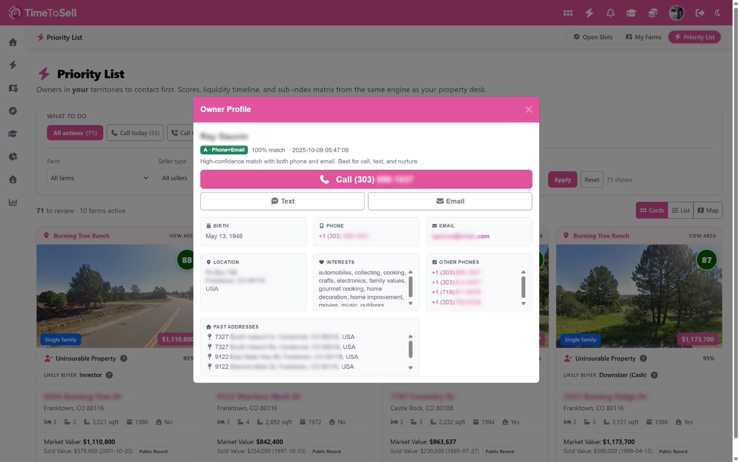Go to Home in left sidebar
This screenshot has height=462, width=739.
tap(13, 42)
